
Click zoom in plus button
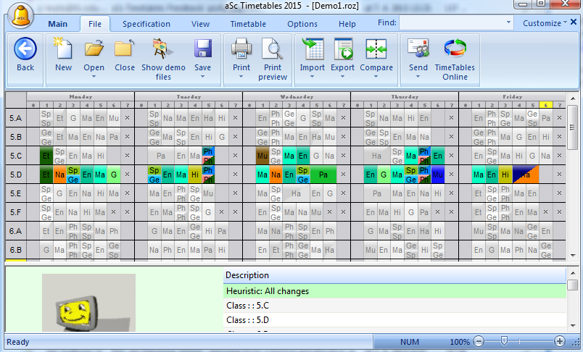(x=559, y=341)
